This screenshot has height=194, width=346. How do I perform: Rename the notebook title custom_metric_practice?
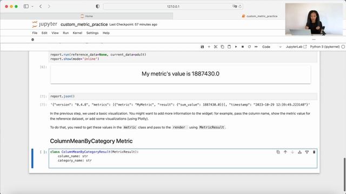[x=84, y=24]
